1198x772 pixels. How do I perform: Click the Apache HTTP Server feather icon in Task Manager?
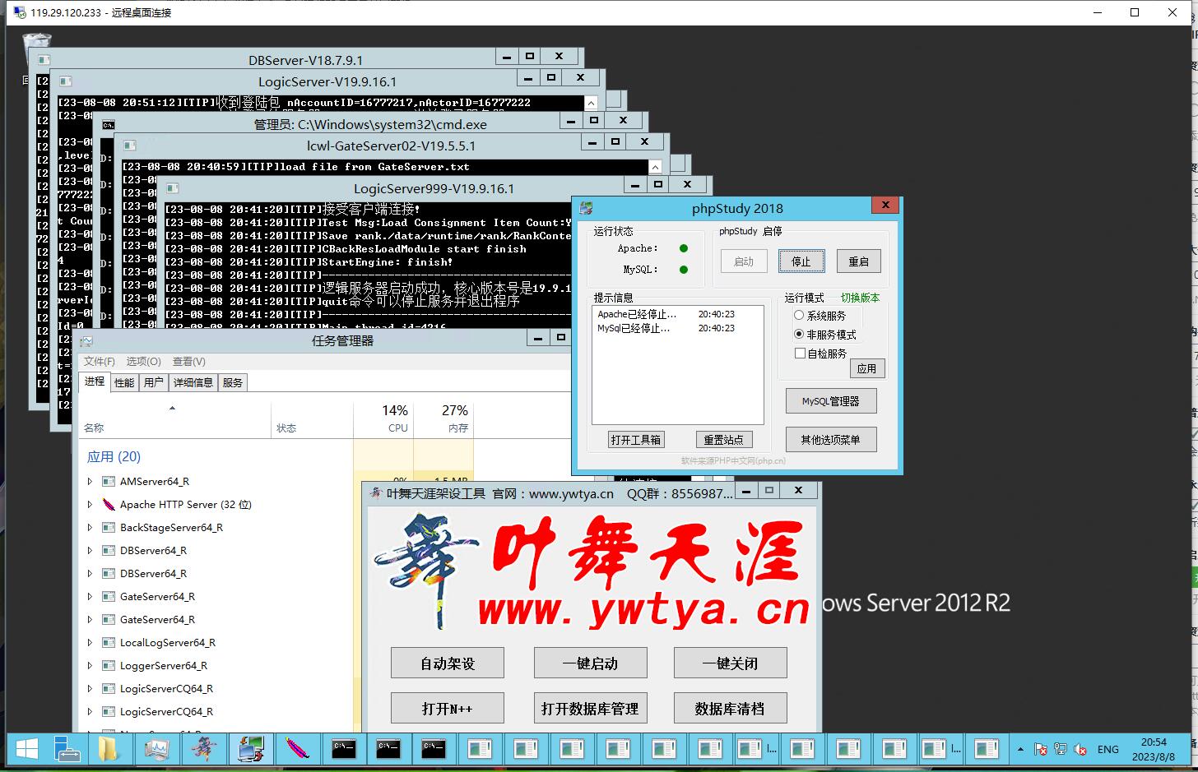(x=108, y=504)
